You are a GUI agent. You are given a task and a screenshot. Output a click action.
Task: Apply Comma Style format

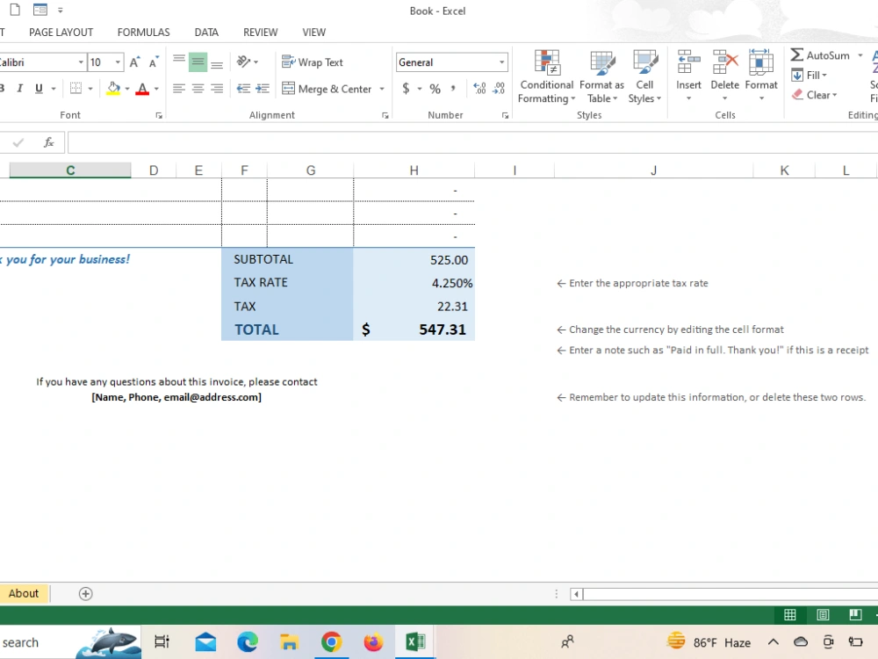click(x=453, y=89)
